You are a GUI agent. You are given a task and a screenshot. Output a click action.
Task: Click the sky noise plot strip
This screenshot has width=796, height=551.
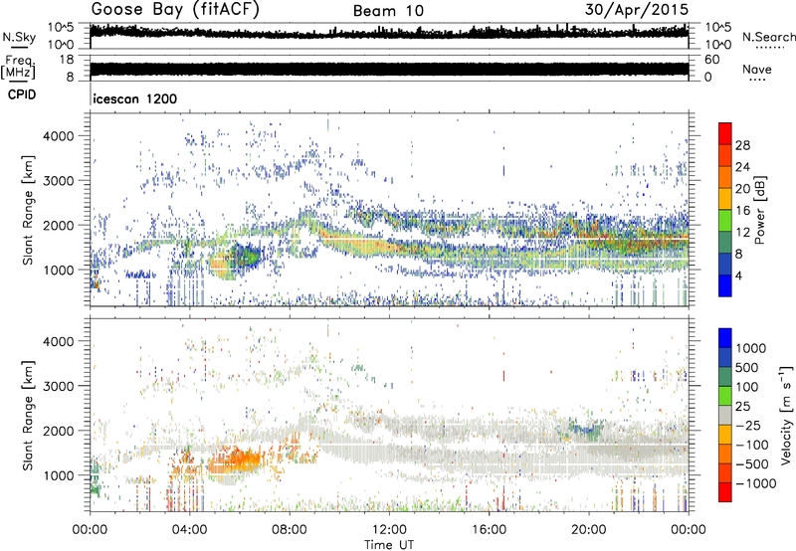(x=389, y=36)
